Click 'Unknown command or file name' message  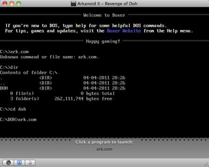coord(49,57)
